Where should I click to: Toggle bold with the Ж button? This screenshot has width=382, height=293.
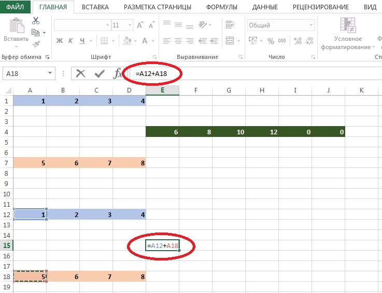(x=59, y=40)
